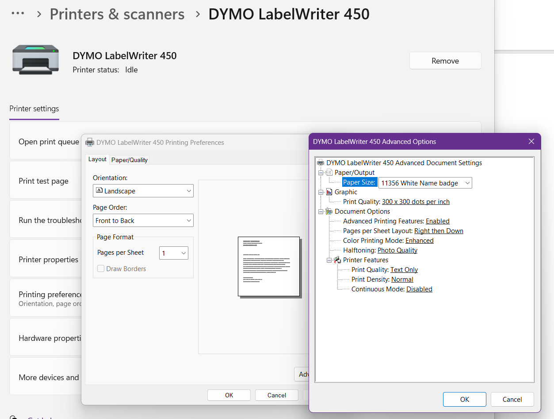Click the Remove printer button
The height and width of the screenshot is (419, 554).
(x=445, y=61)
